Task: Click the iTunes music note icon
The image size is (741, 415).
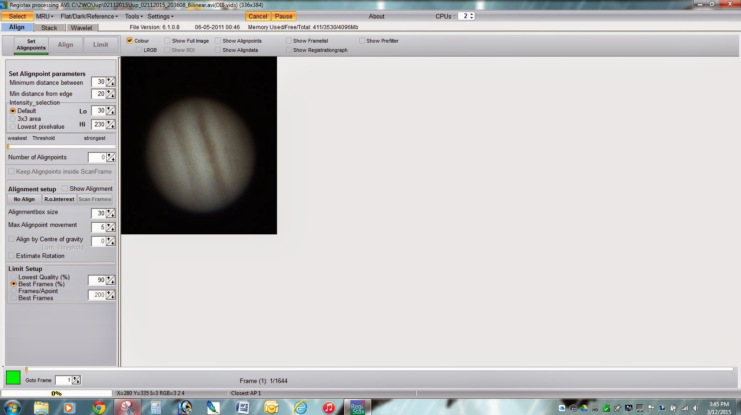Action: pyautogui.click(x=329, y=408)
